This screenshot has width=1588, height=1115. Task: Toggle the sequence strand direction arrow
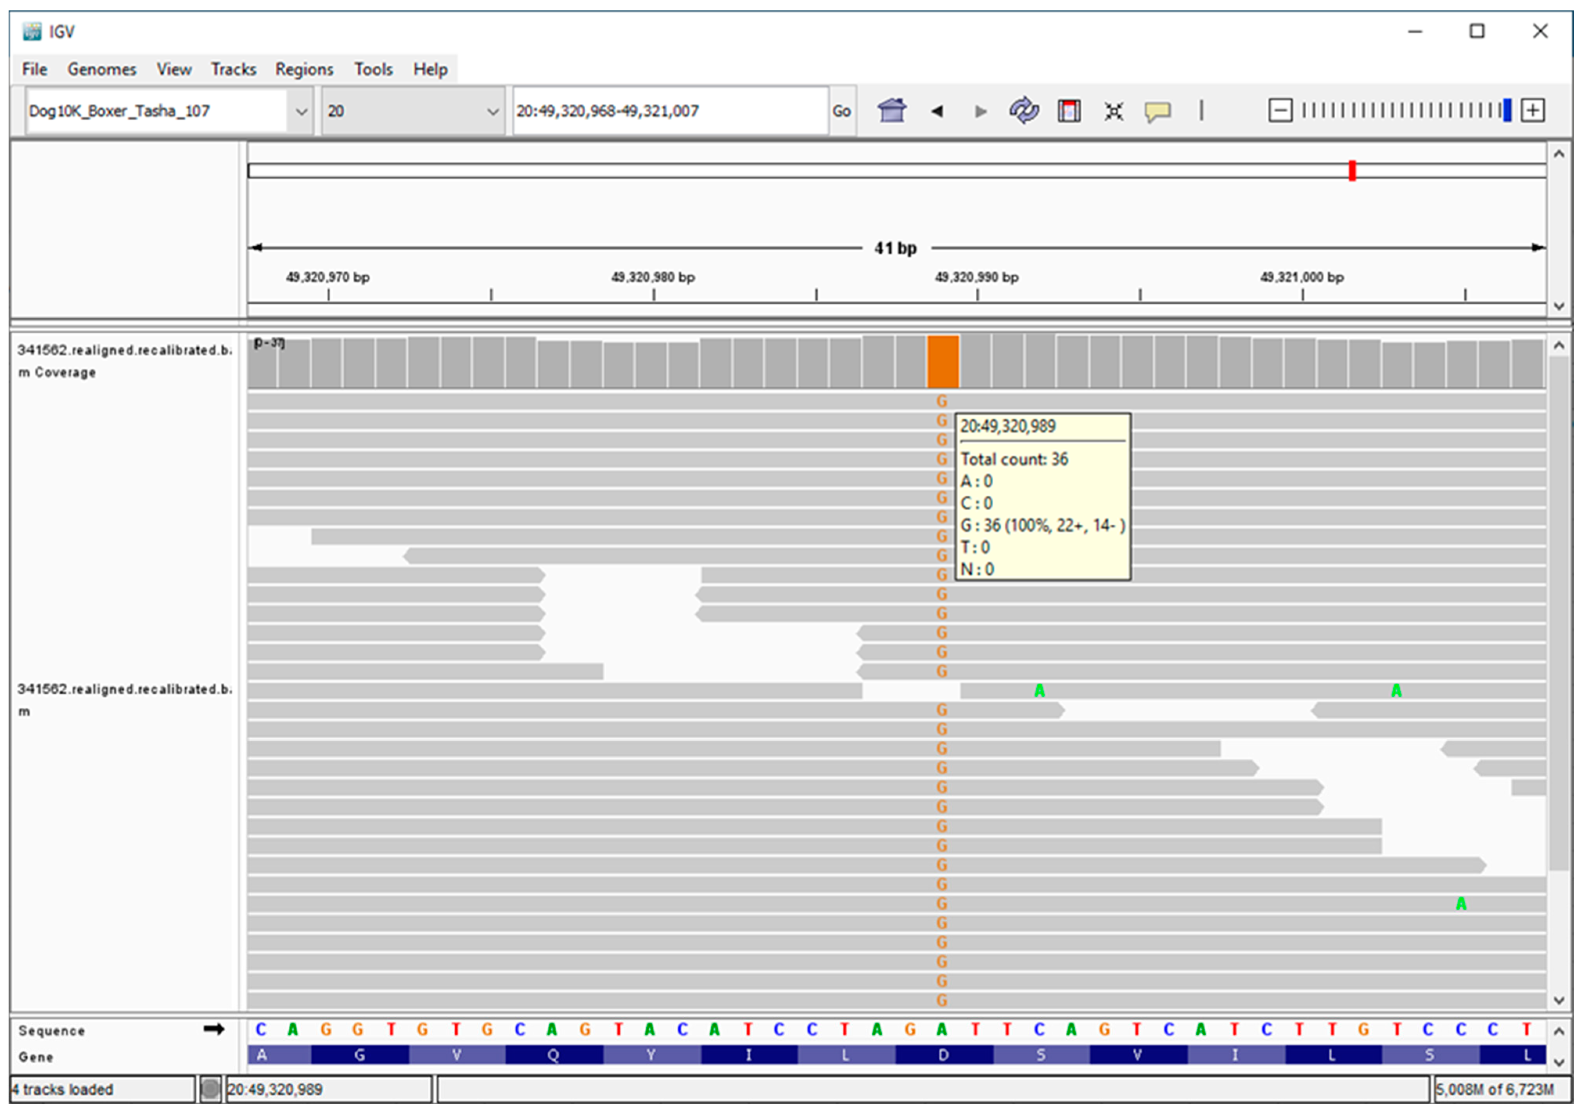click(x=214, y=1029)
